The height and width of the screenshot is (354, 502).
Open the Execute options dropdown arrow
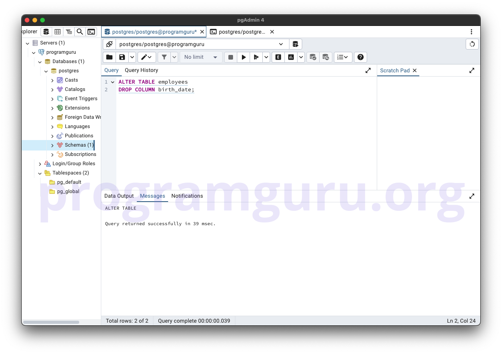[266, 57]
